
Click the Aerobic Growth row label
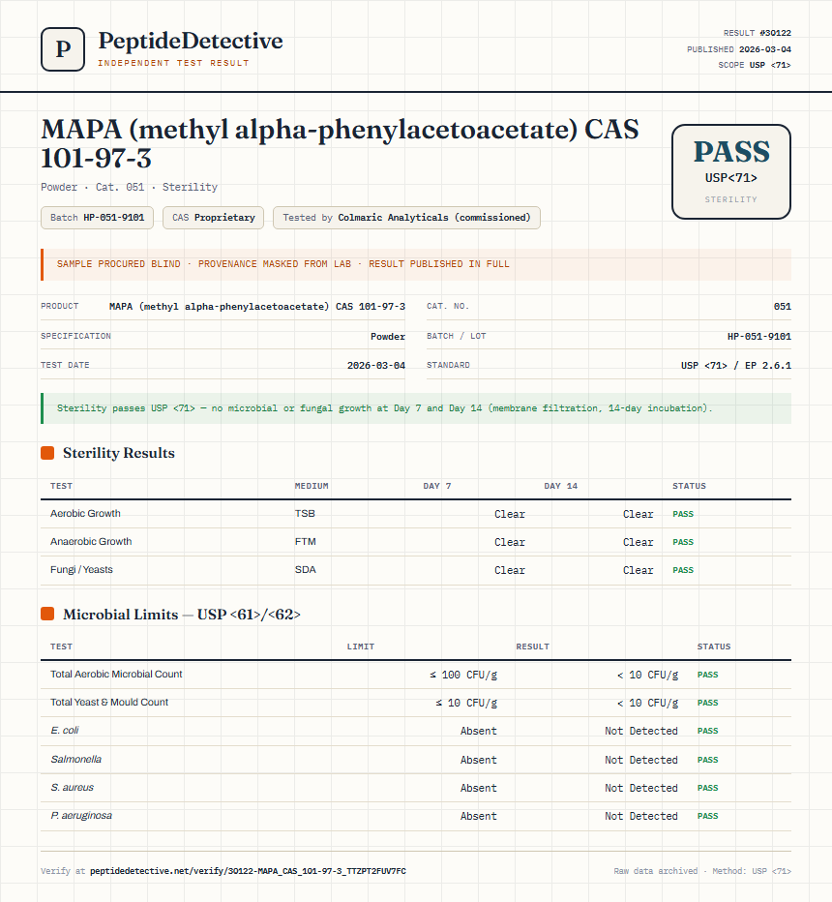tap(86, 514)
